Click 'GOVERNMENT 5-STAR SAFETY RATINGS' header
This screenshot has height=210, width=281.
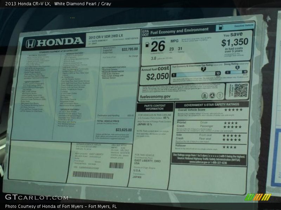point(211,105)
